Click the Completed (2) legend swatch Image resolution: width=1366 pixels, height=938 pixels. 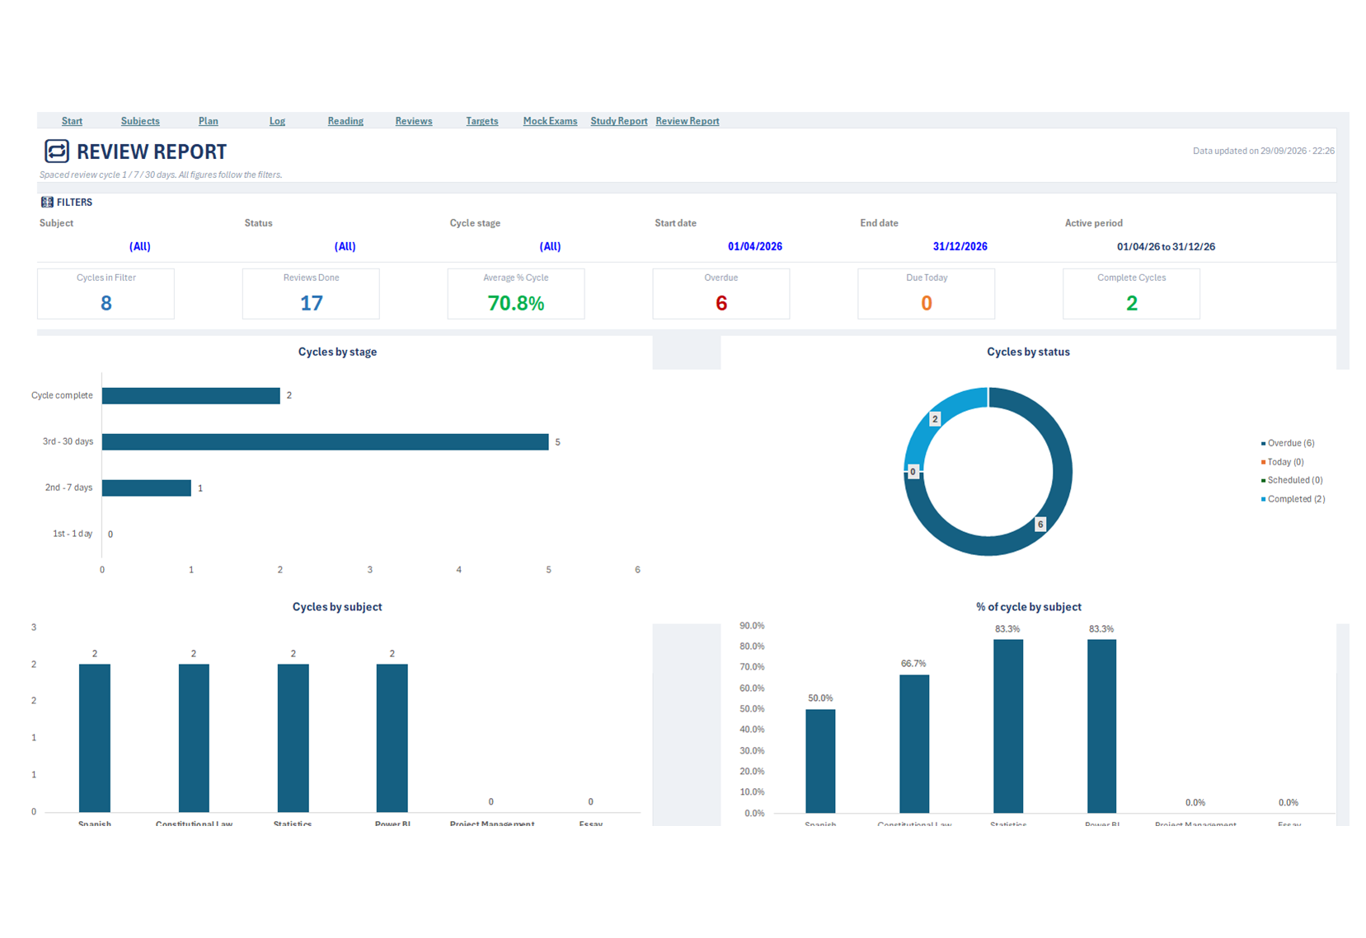click(x=1263, y=499)
